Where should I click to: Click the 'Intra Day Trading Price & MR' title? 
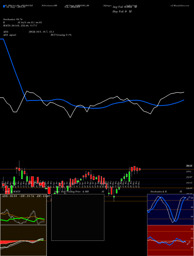click(x=71, y=192)
